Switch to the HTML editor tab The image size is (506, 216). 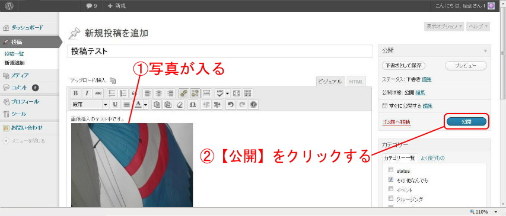356,82
